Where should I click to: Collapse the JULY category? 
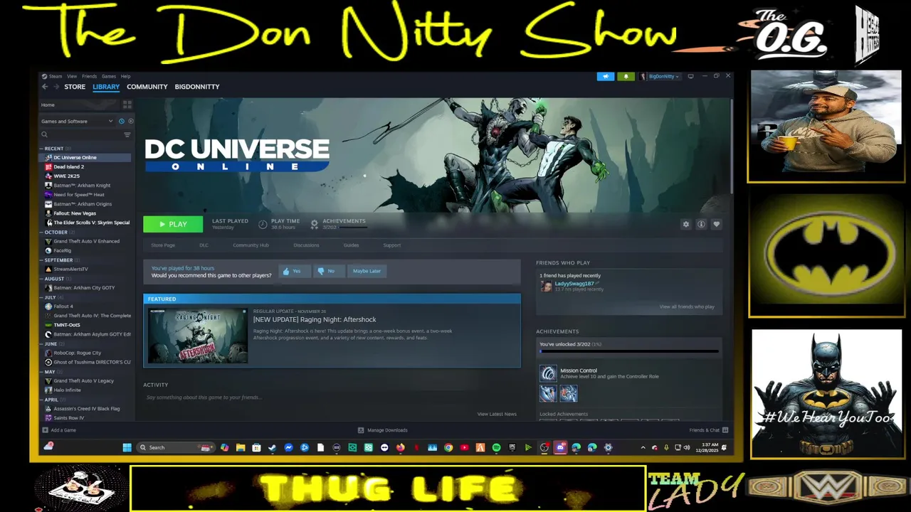51,297
